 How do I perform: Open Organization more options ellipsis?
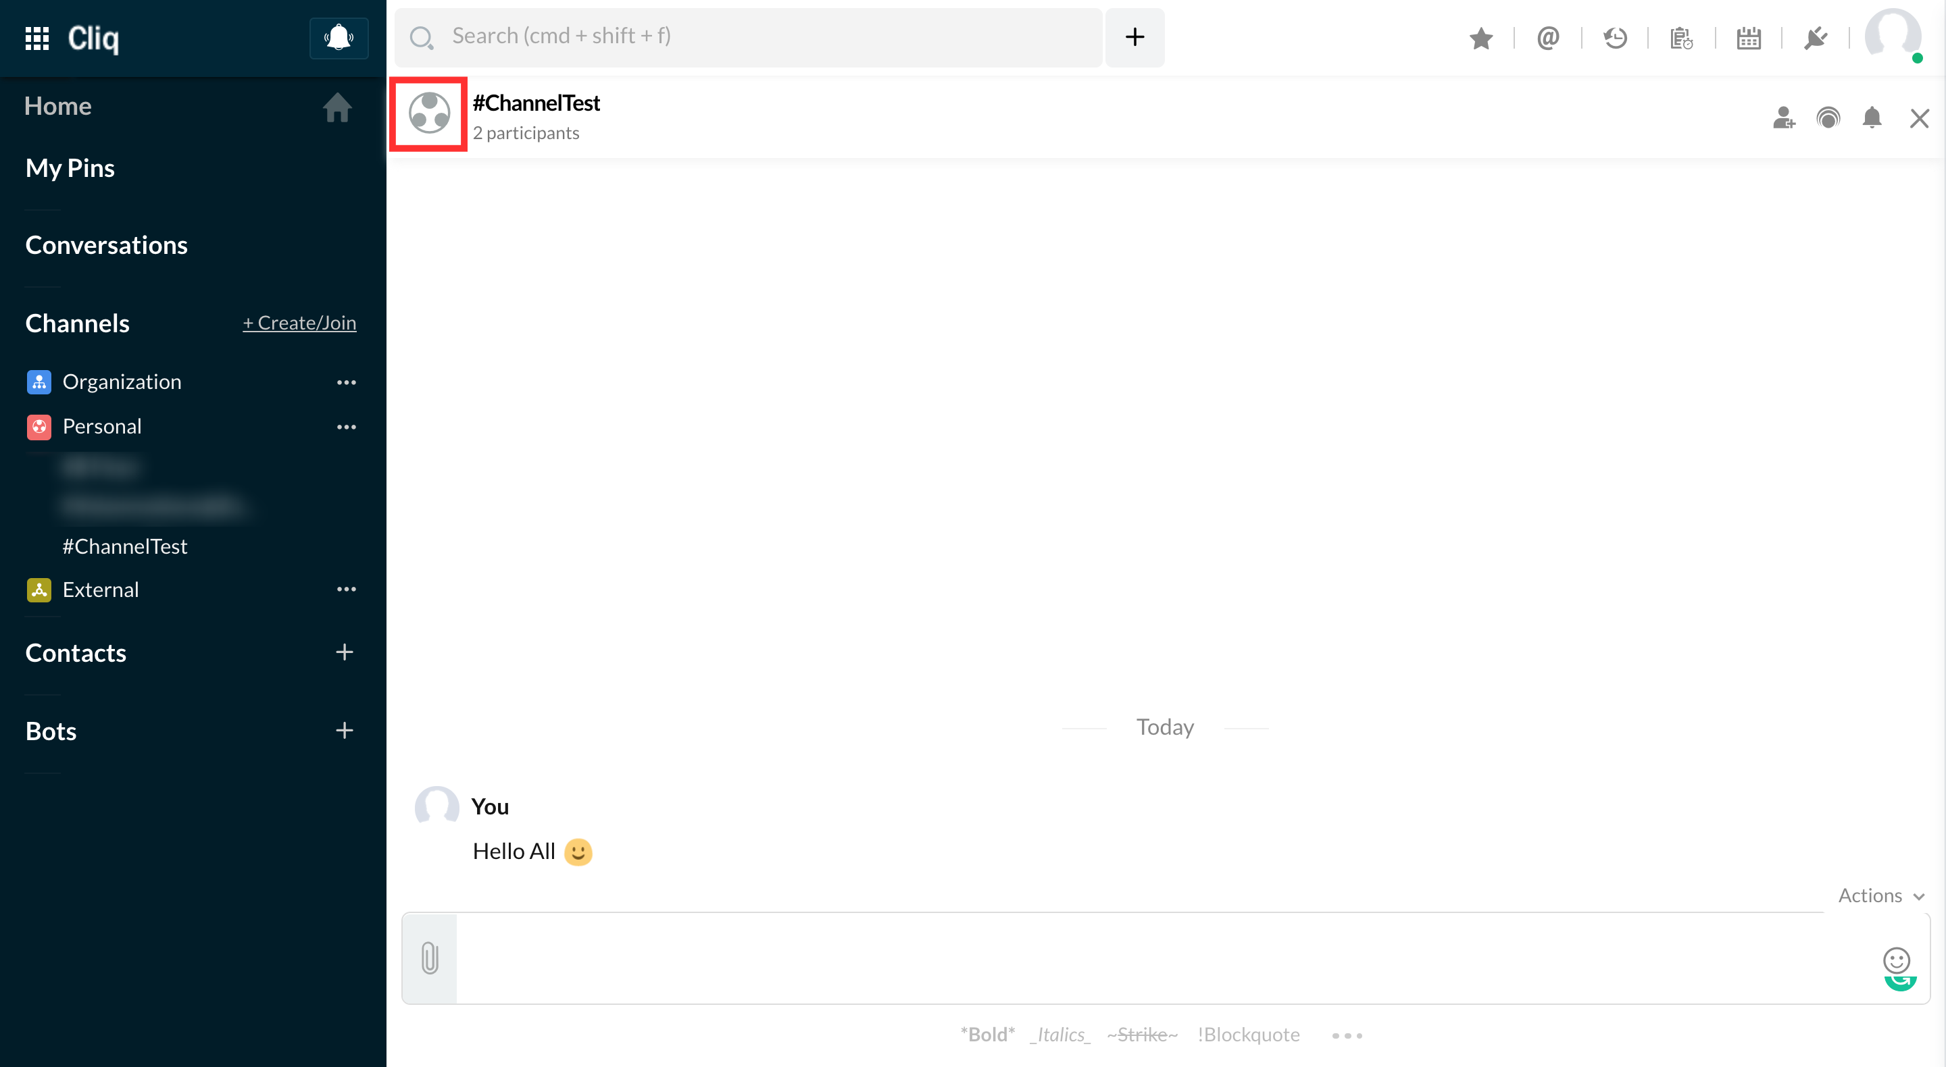346,383
